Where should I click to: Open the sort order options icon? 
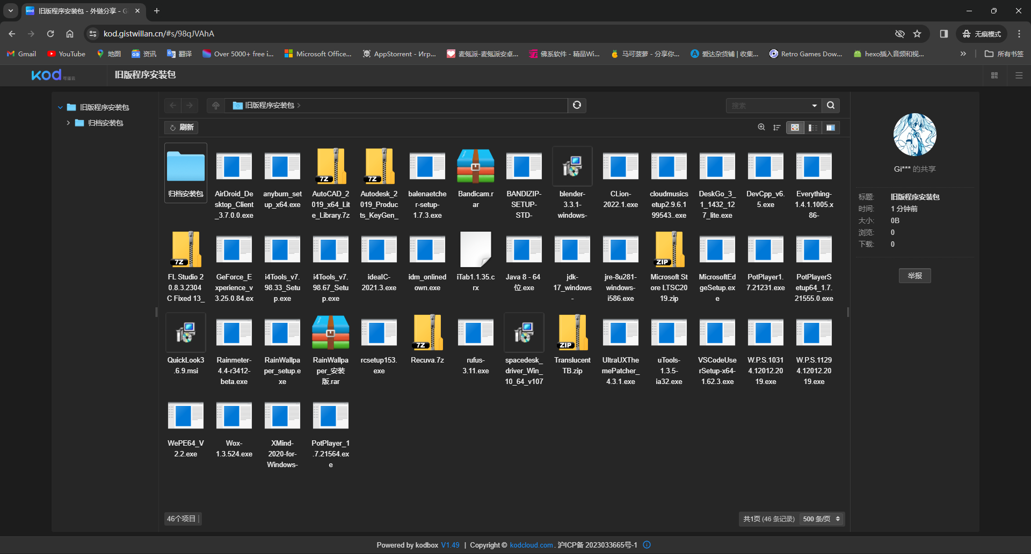776,127
